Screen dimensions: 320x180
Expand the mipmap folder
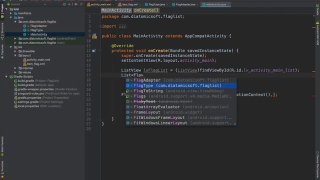15,68
